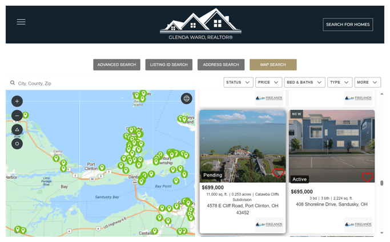Open the 4578 E Cliff Road address link
Image resolution: width=390 pixels, height=242 pixels.
coord(243,209)
